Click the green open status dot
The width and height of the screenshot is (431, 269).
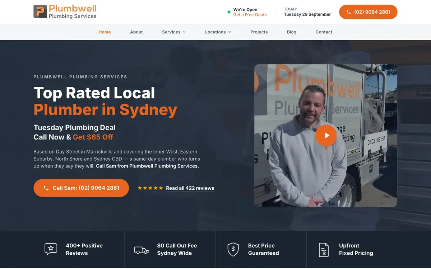[x=229, y=12]
